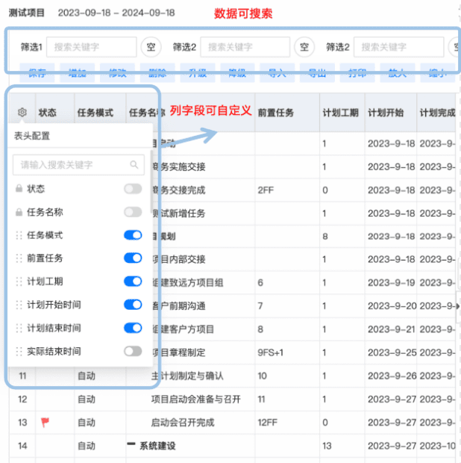Click the 放大 toolbar button
Screen dimensions: 461x463
tap(398, 72)
